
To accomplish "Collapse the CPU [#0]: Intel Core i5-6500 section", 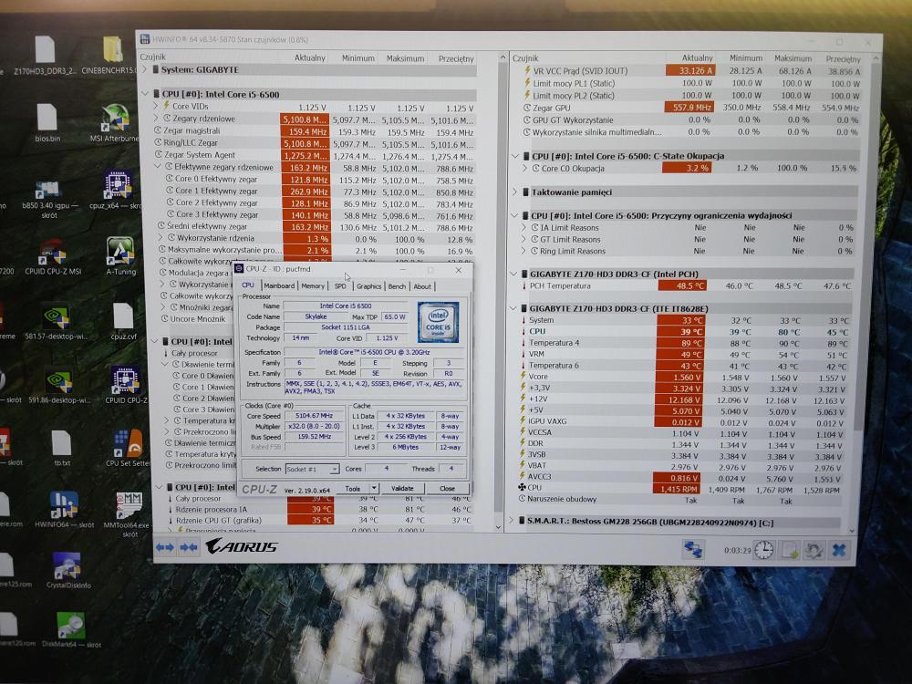I will coord(145,94).
